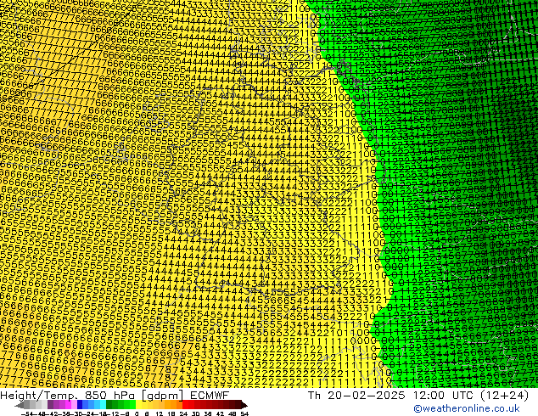This screenshot has height=416, width=538.
Task: Click the magenta swatch on the color scale
Action: 68,405
